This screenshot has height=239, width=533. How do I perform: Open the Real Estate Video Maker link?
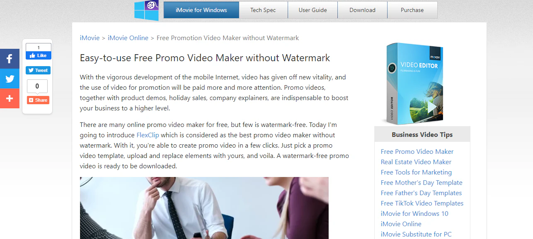(x=416, y=162)
